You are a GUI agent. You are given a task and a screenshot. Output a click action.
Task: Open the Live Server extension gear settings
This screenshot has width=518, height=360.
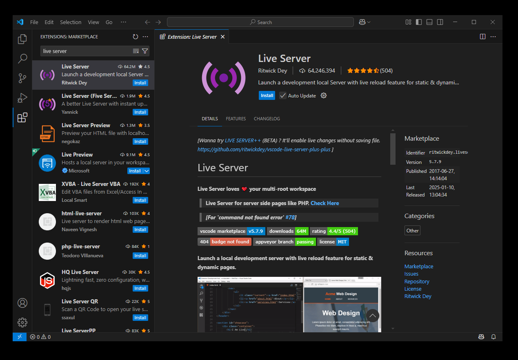click(x=324, y=95)
